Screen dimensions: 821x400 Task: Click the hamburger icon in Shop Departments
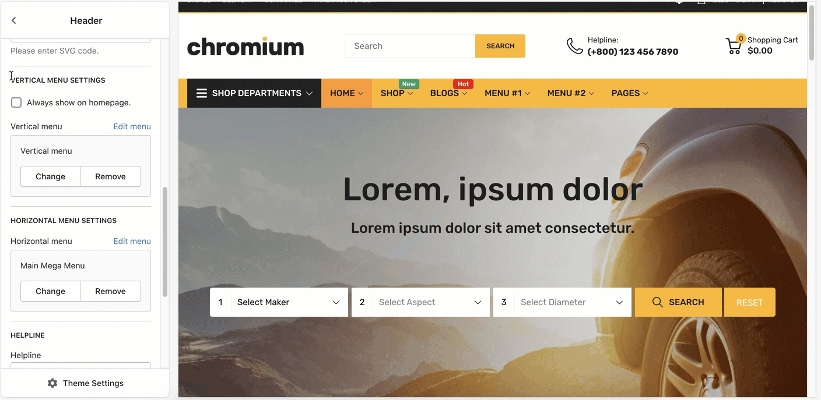point(202,93)
